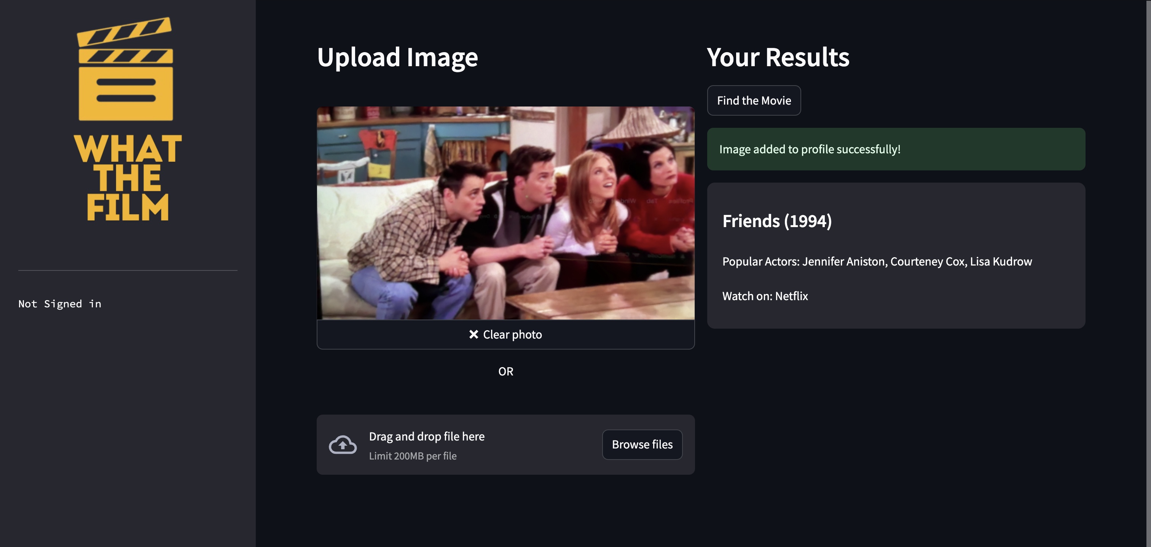1151x547 pixels.
Task: Click the OR separator text
Action: [505, 372]
